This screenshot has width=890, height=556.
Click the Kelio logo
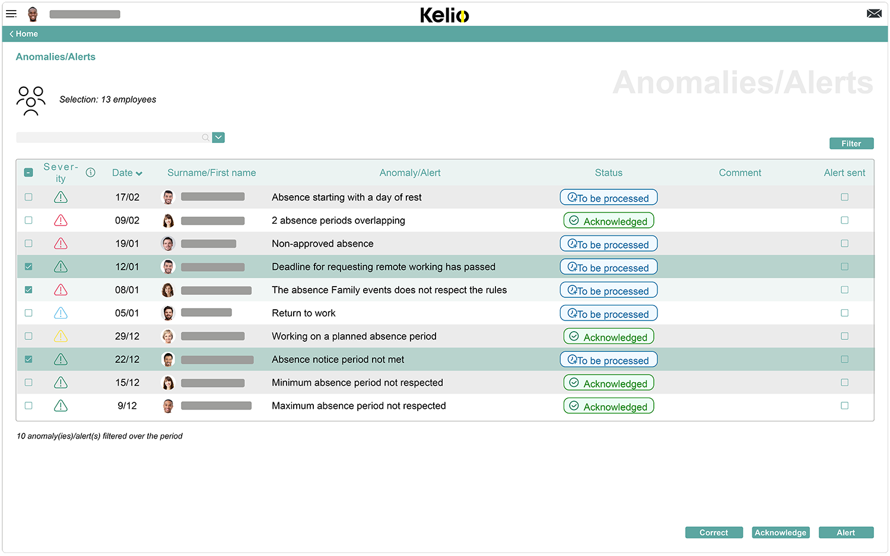pyautogui.click(x=444, y=14)
